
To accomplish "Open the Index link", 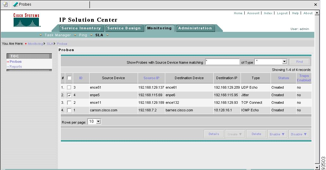I will pos(268,13).
